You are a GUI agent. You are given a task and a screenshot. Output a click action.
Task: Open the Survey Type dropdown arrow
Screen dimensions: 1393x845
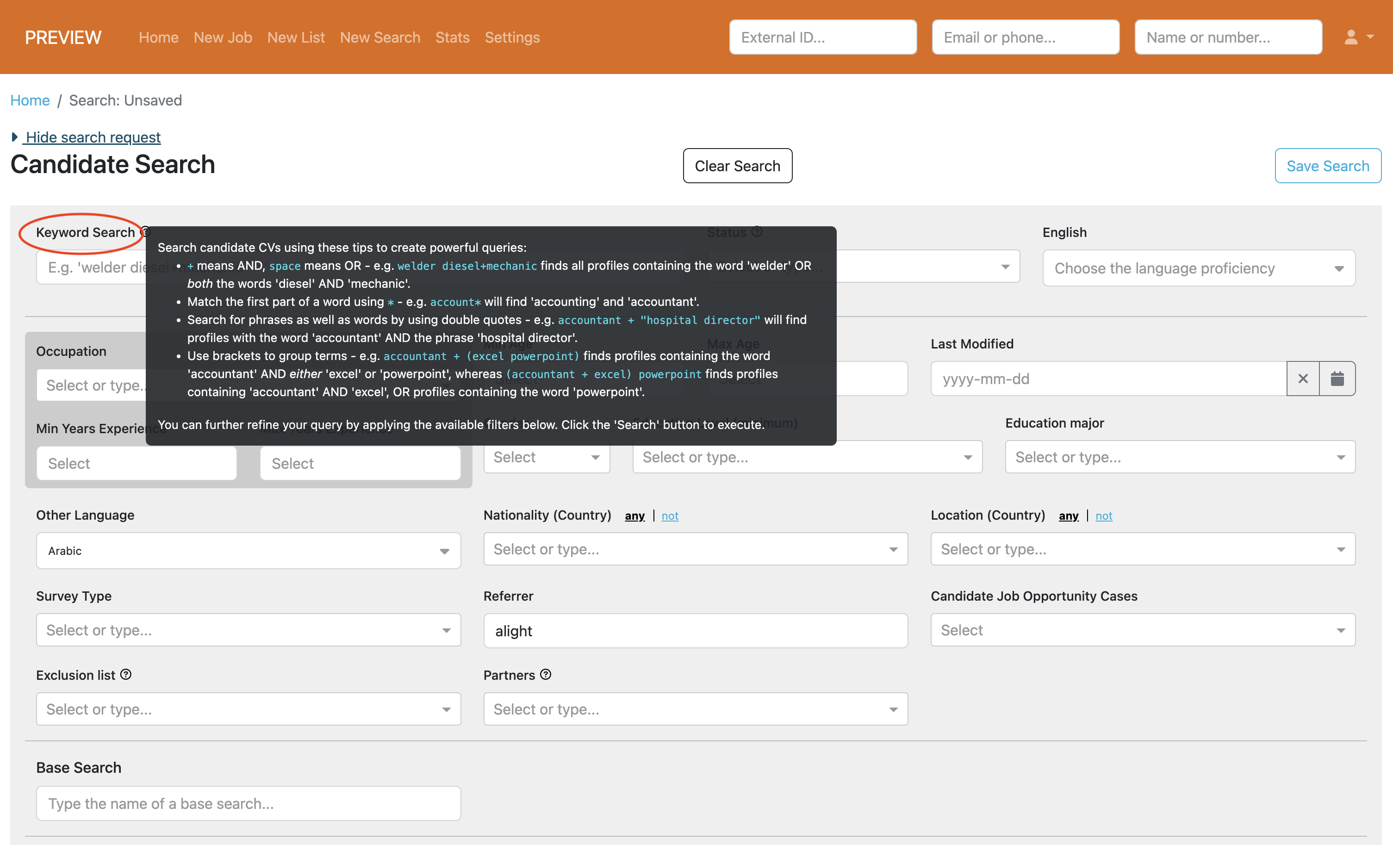click(447, 630)
